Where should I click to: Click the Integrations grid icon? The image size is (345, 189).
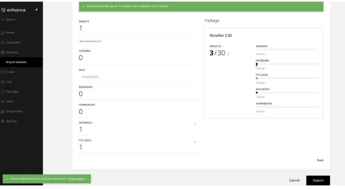click(x=3, y=111)
